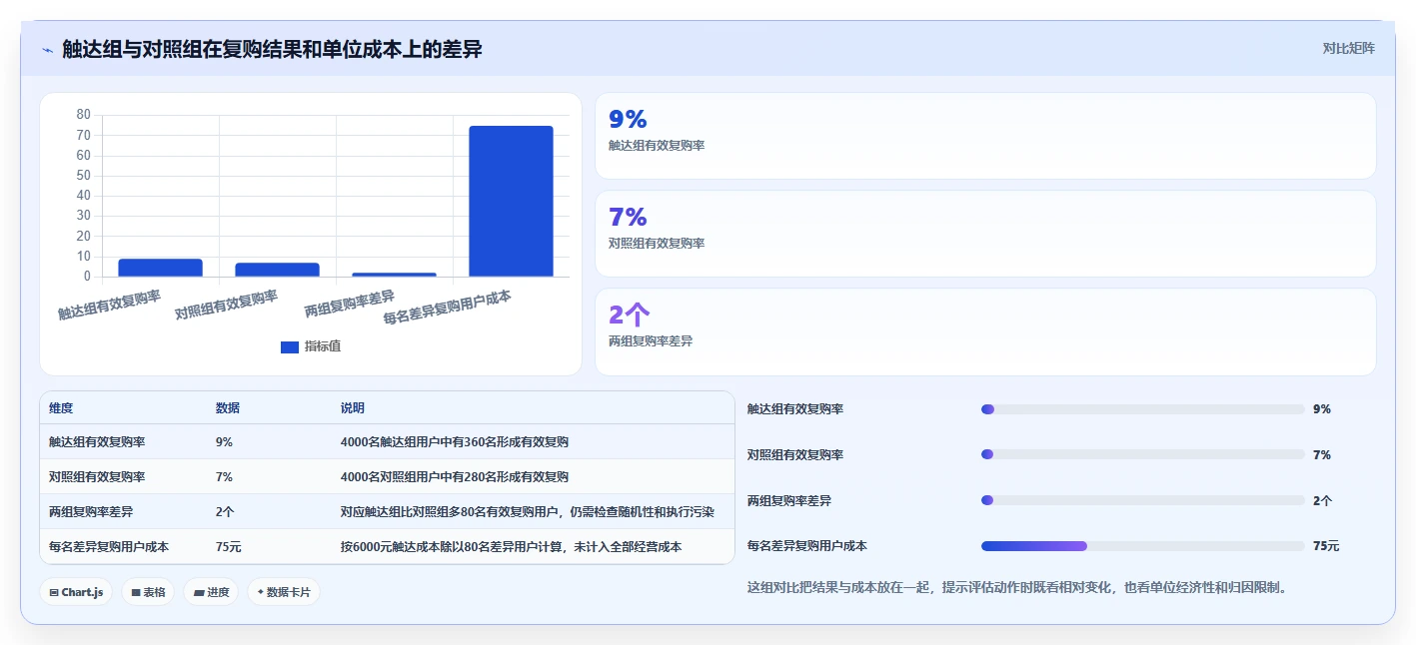Screen dimensions: 1416x645
Task: Select the 对照组有效复购率 table row cell
Action: tap(97, 477)
